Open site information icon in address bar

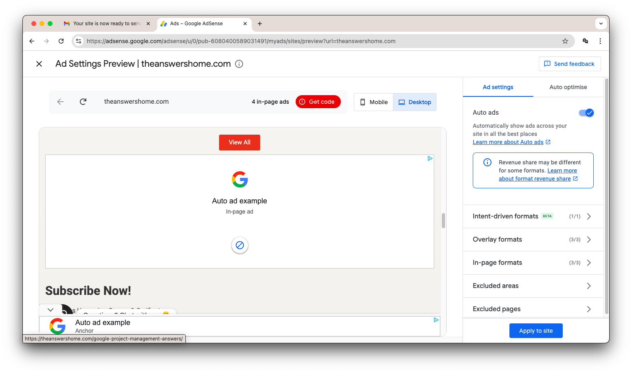[x=79, y=41]
